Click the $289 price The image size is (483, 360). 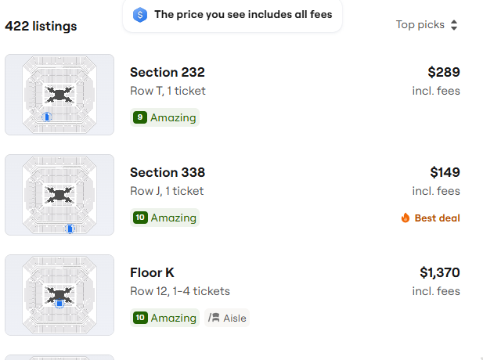443,72
